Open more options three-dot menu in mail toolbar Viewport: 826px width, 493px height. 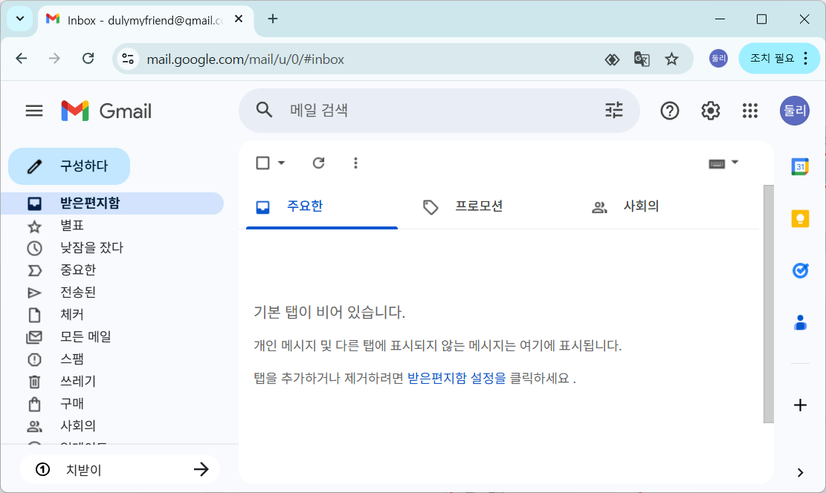coord(355,163)
